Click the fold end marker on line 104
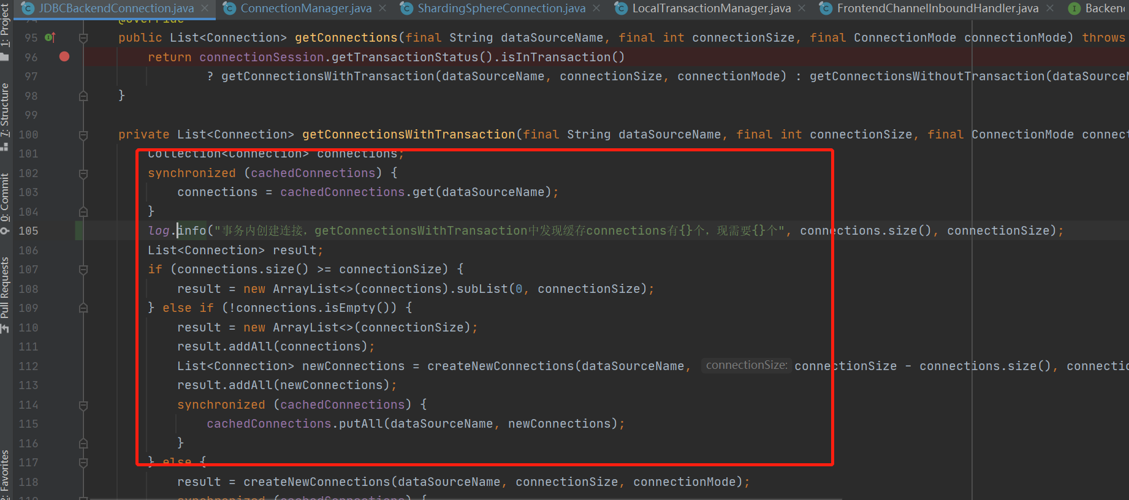 83,212
